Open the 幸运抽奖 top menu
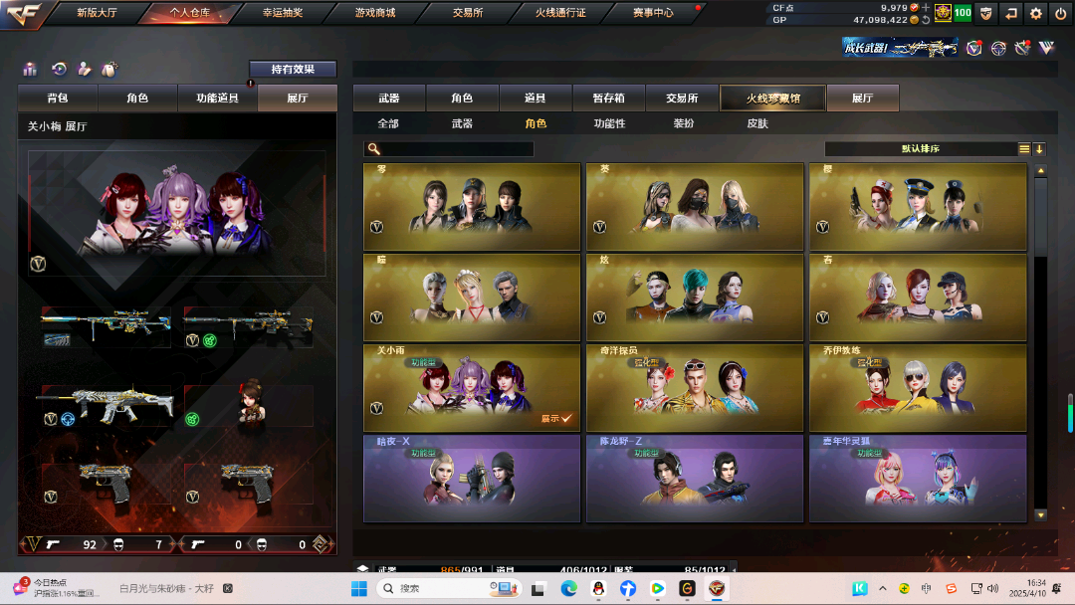The image size is (1075, 605). coord(283,12)
